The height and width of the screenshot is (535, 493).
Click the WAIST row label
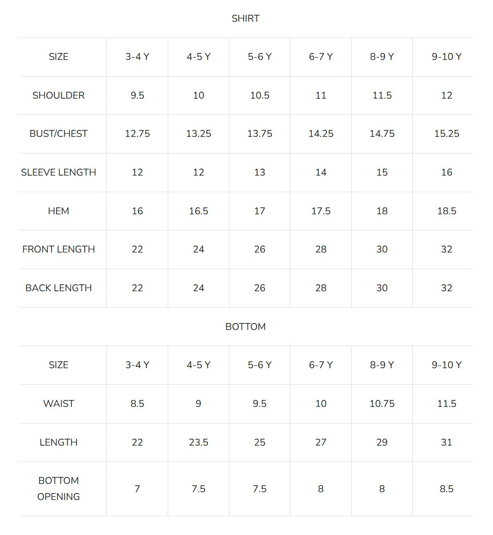[x=59, y=404]
